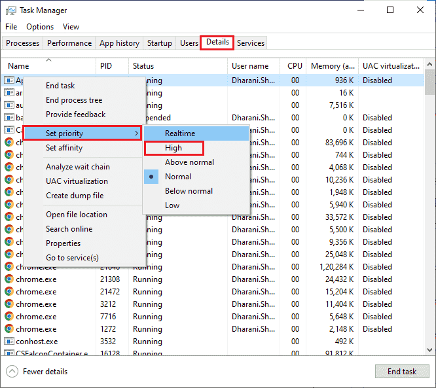Select Provide feedback menu entry
This screenshot has width=436, height=388.
[76, 115]
